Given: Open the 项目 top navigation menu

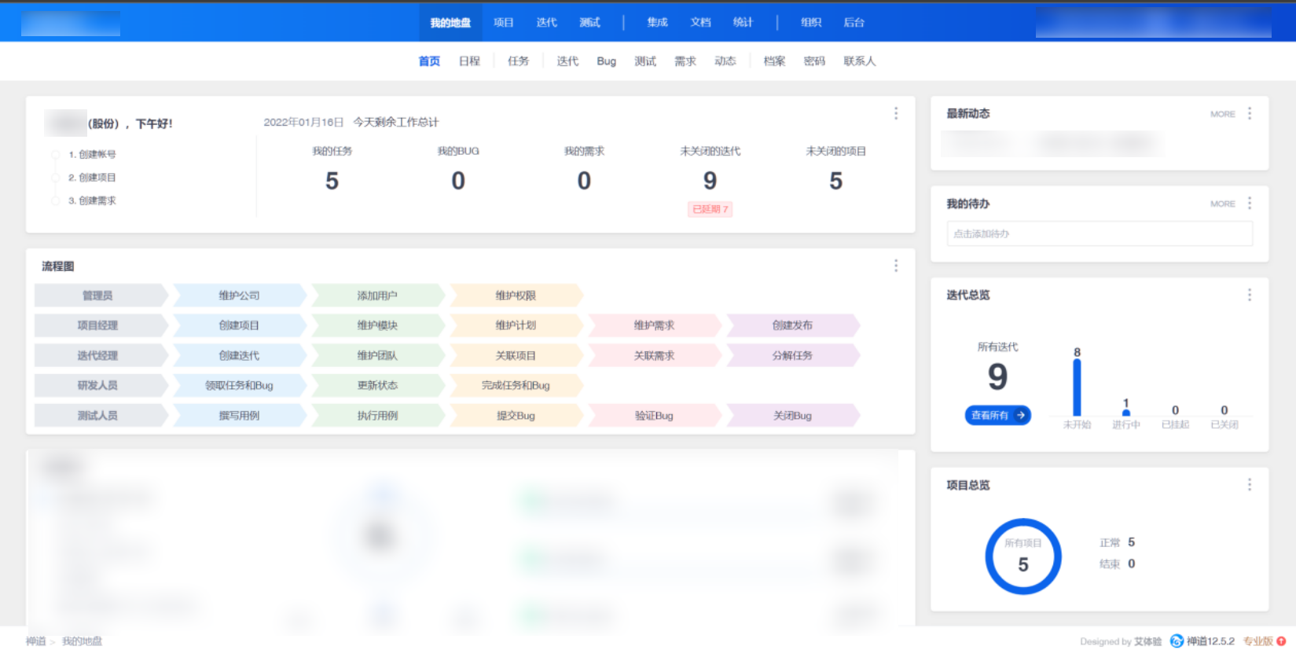Looking at the screenshot, I should point(504,22).
